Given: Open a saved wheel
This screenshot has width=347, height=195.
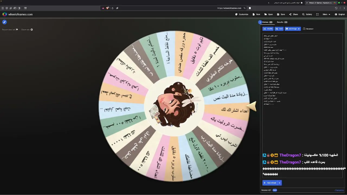Looking at the screenshot, I should (x=268, y=14).
